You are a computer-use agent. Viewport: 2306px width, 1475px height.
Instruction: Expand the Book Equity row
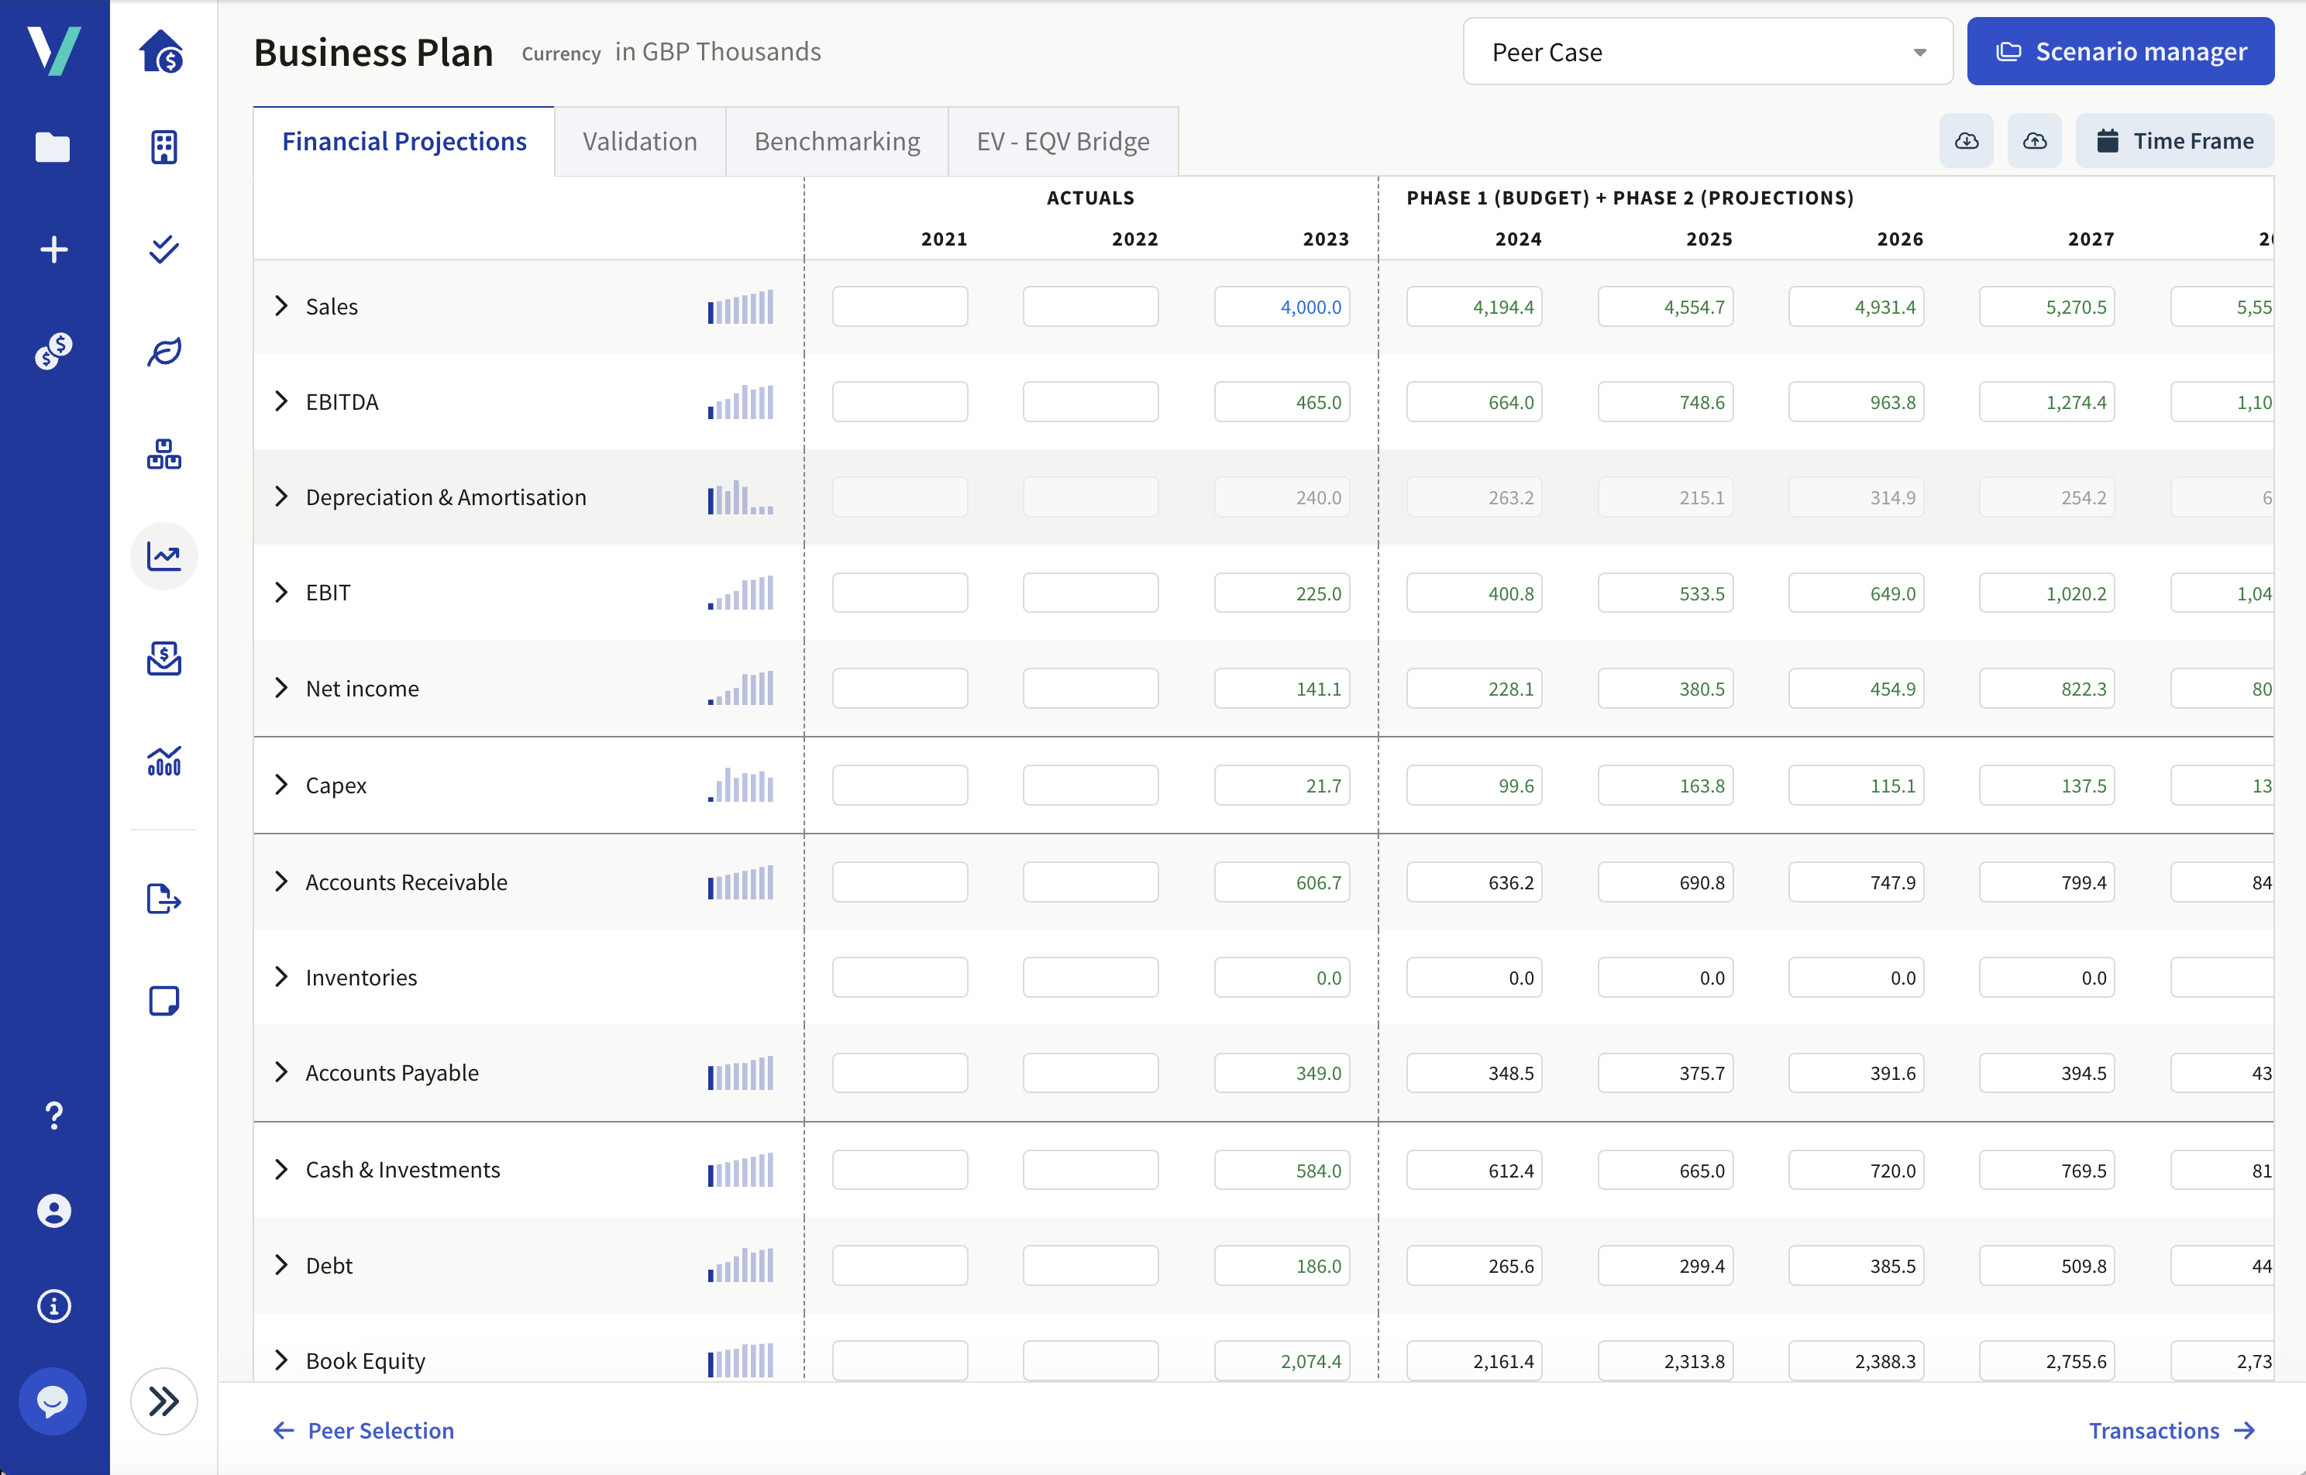pyautogui.click(x=281, y=1359)
